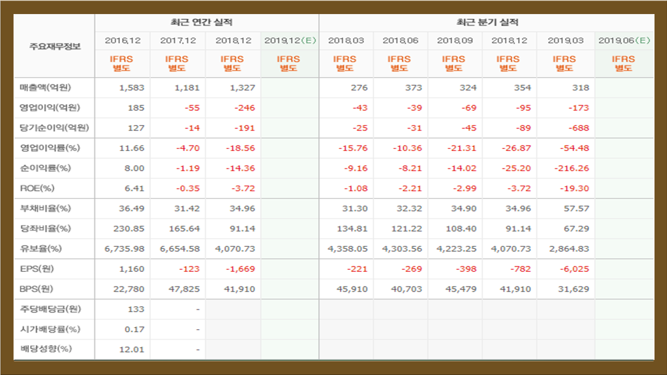Select the -173 operating profit value
The width and height of the screenshot is (667, 375).
point(578,108)
